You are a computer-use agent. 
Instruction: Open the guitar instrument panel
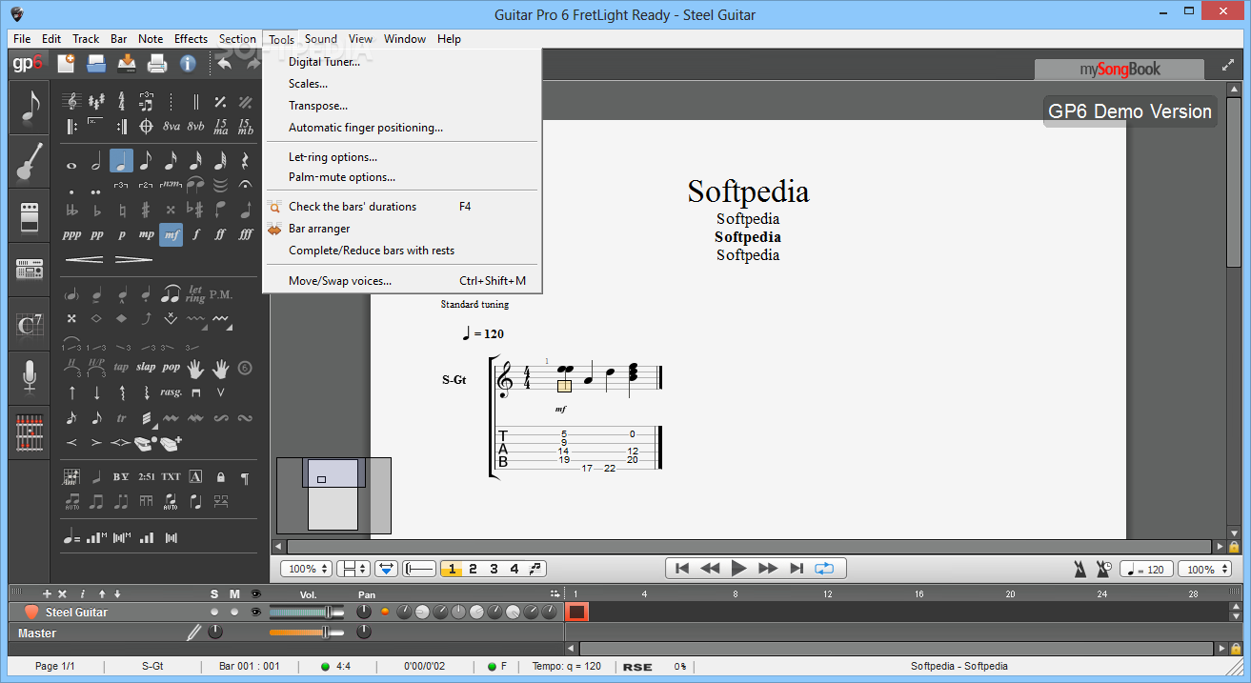(30, 162)
